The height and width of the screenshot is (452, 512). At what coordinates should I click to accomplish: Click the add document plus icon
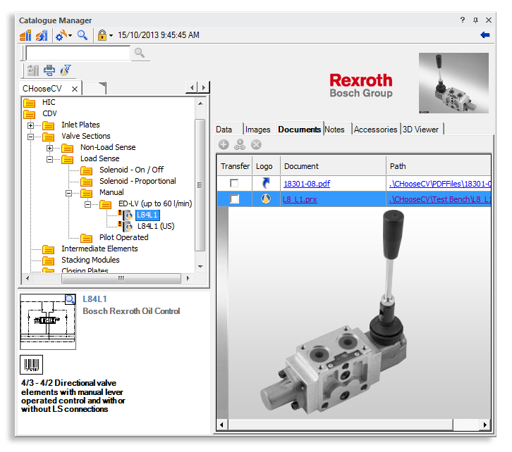224,144
